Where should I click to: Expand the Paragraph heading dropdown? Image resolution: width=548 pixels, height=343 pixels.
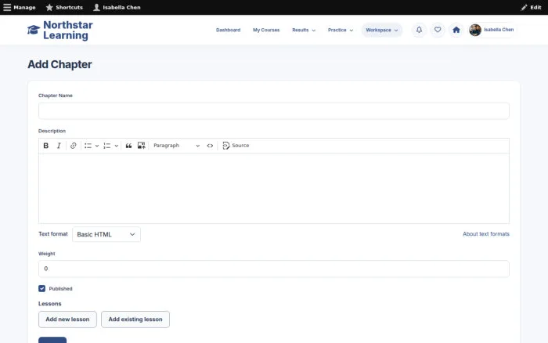pyautogui.click(x=176, y=146)
